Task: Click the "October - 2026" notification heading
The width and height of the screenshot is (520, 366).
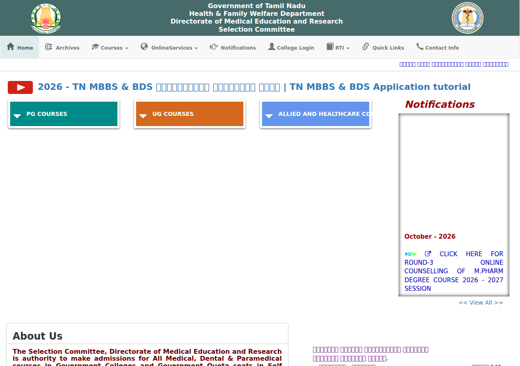Action: (x=430, y=237)
